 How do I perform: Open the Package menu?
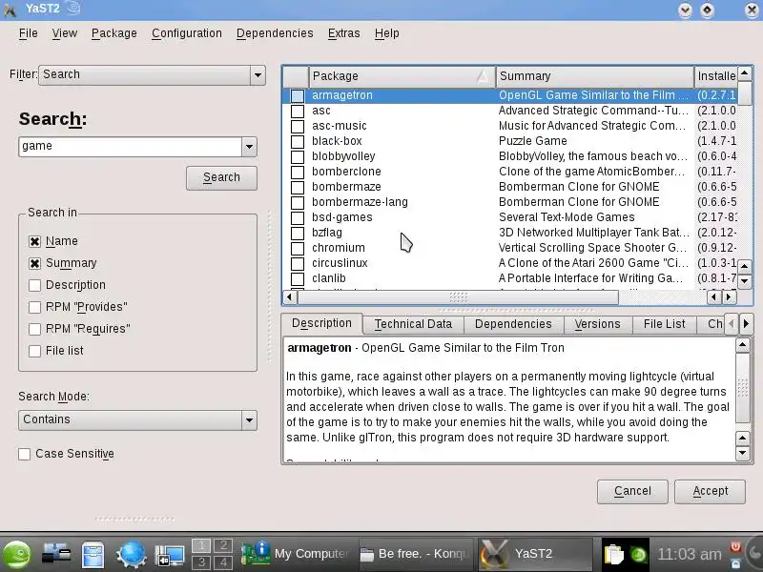click(113, 33)
